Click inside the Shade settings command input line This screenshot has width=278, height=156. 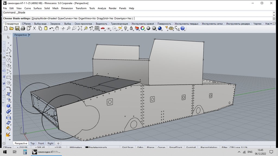coord(138,18)
